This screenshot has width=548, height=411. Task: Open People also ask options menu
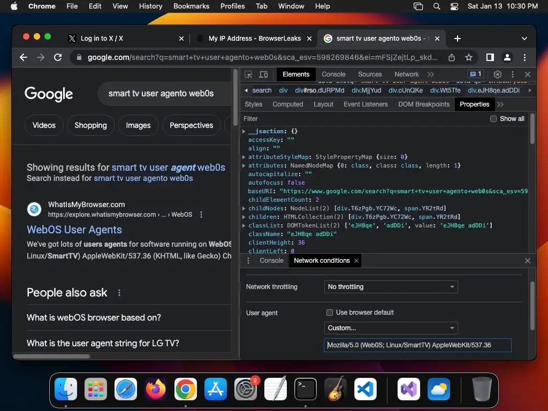(119, 293)
